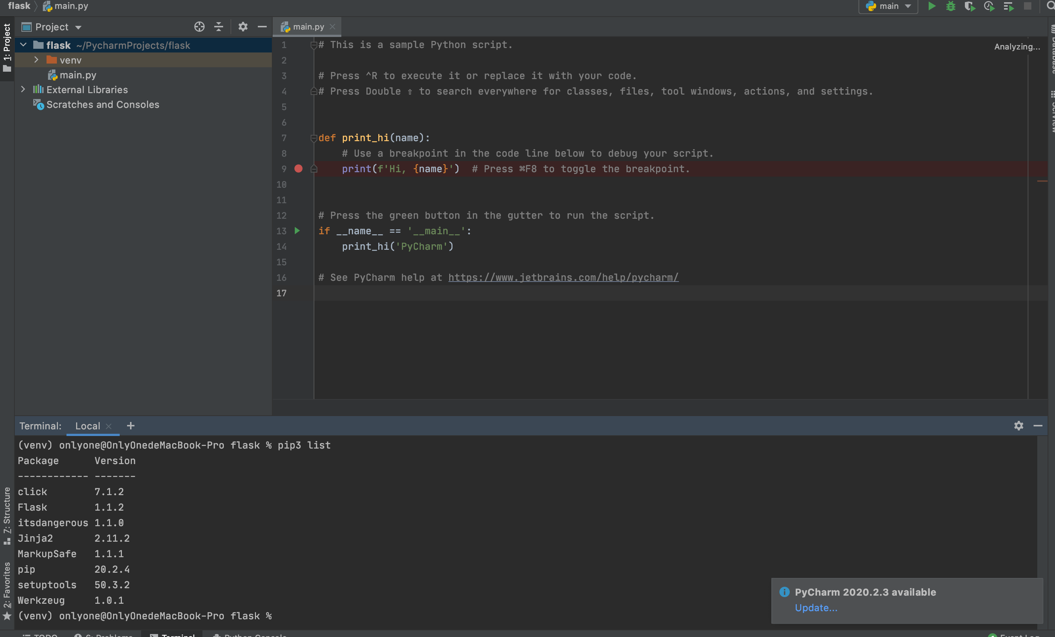Select the Local terminal tab
Viewport: 1055px width, 637px height.
click(87, 426)
